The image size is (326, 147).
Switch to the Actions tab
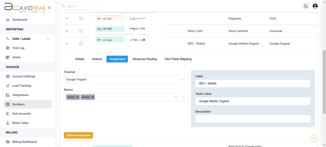point(97,59)
